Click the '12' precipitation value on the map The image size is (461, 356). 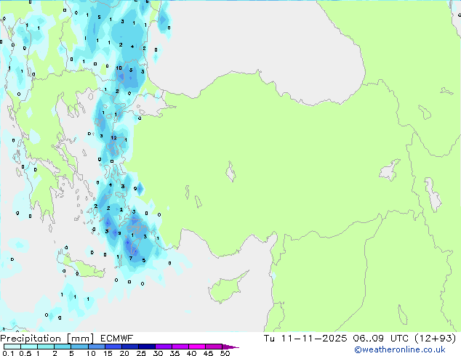(x=113, y=138)
